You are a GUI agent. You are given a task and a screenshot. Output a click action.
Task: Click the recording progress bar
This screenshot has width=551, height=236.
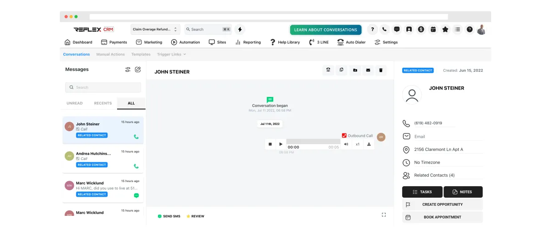pyautogui.click(x=313, y=141)
